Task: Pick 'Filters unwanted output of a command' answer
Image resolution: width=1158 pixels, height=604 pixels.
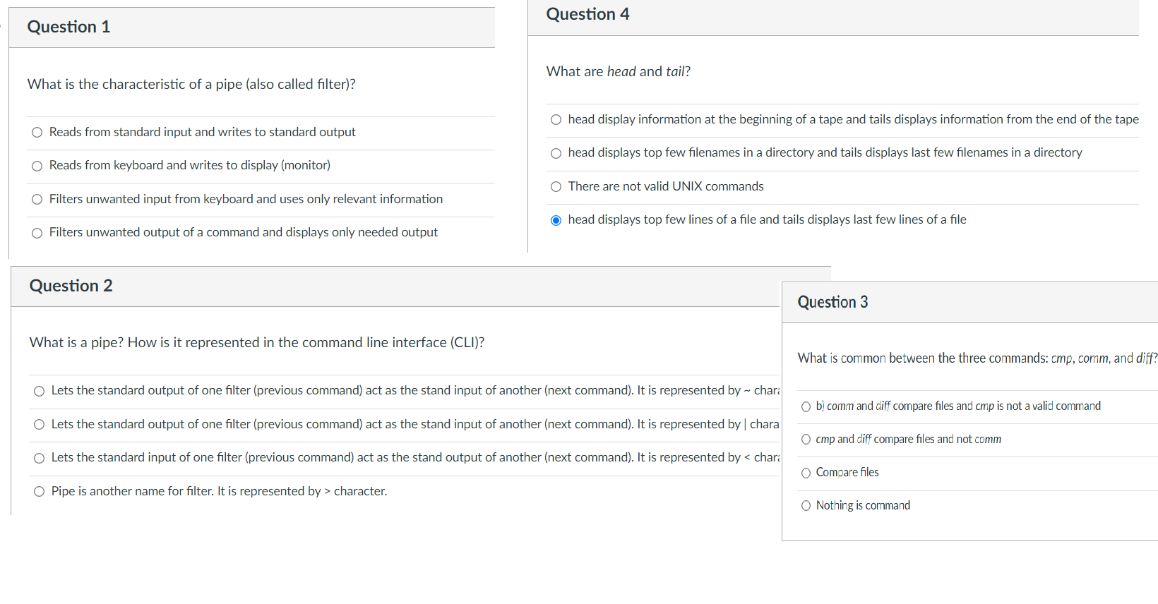Action: (37, 233)
